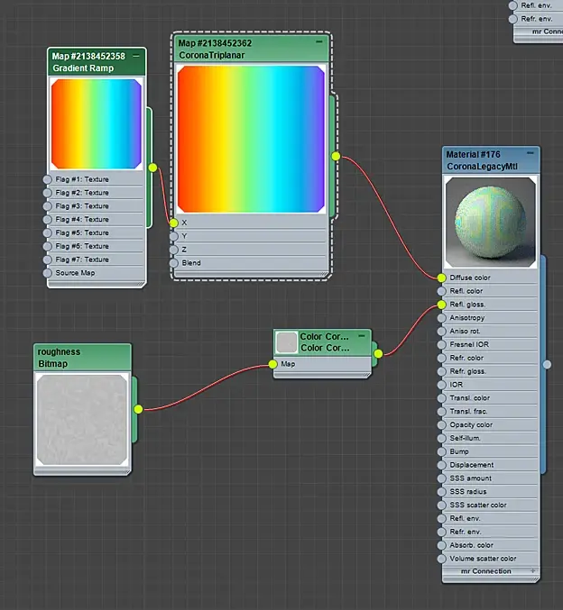Click the CoronaTriplanar X input socket
Screen dimensions: 563x610
[174, 223]
